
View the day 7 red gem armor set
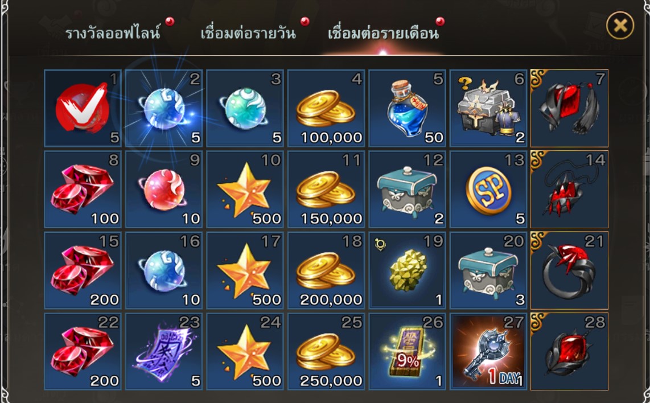pyautogui.click(x=570, y=108)
